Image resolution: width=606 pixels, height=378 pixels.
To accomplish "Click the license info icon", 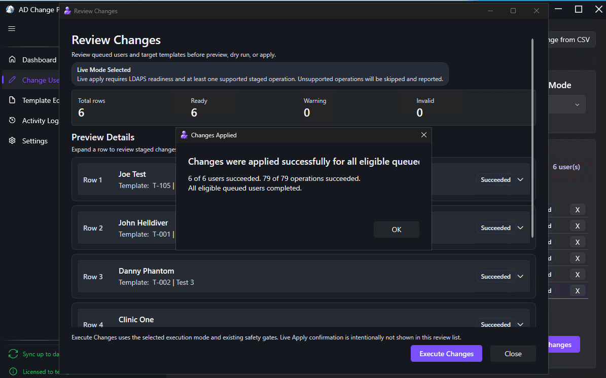I will 13,371.
